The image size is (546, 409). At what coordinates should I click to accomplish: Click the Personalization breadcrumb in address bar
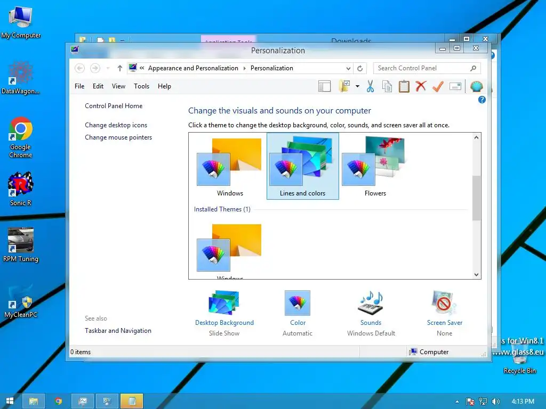point(271,68)
